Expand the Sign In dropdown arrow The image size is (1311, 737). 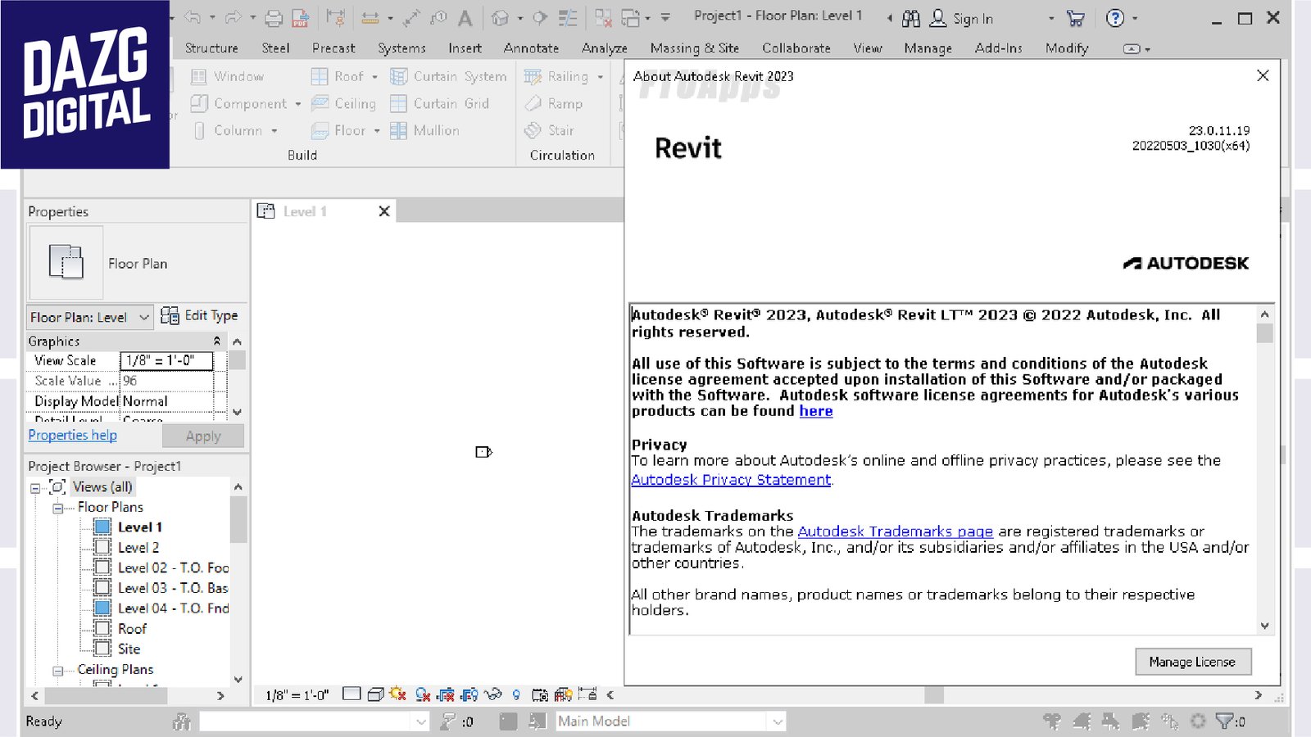tap(1051, 18)
